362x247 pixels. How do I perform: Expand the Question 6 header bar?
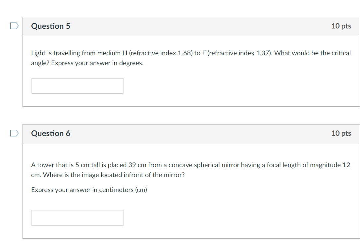(191, 133)
